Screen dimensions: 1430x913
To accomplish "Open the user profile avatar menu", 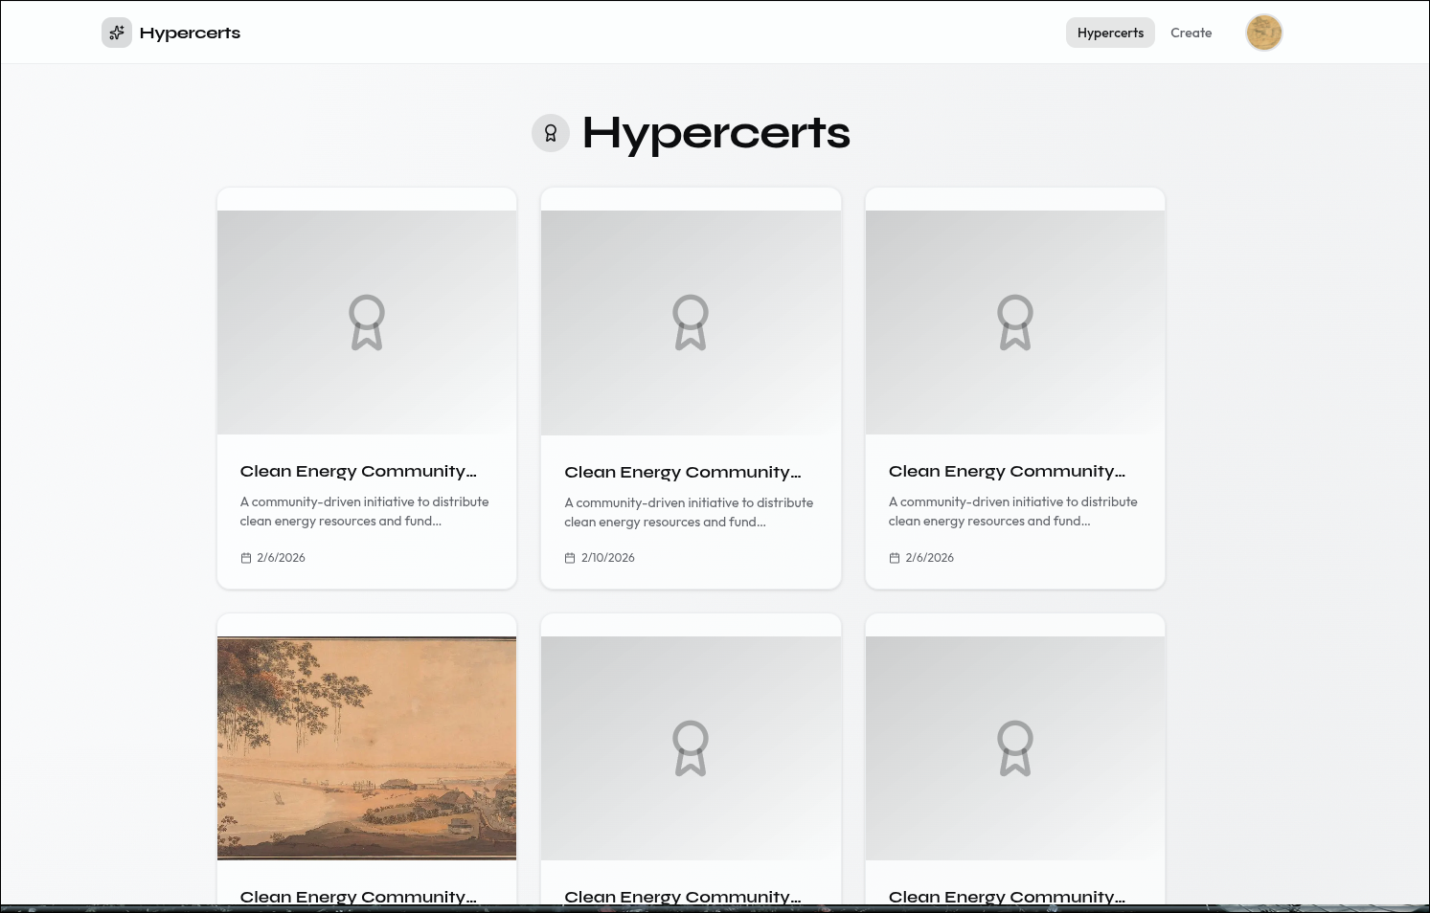I will click(1263, 33).
